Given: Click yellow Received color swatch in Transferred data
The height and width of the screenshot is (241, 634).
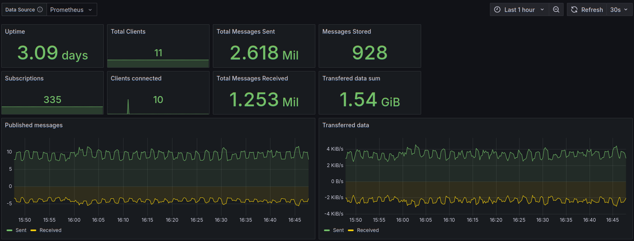Looking at the screenshot, I should [351, 230].
